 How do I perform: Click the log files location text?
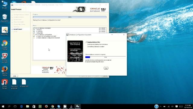(x=98, y=61)
